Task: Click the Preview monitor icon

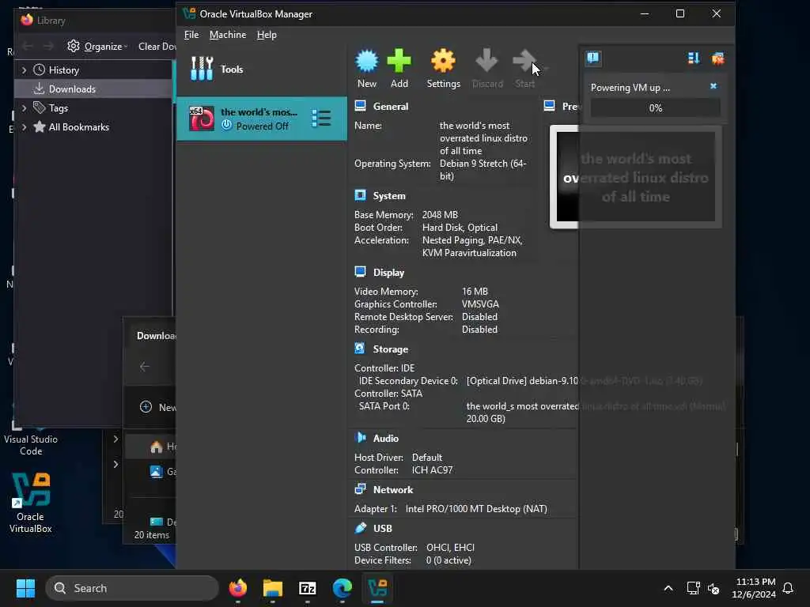Action: (x=550, y=106)
